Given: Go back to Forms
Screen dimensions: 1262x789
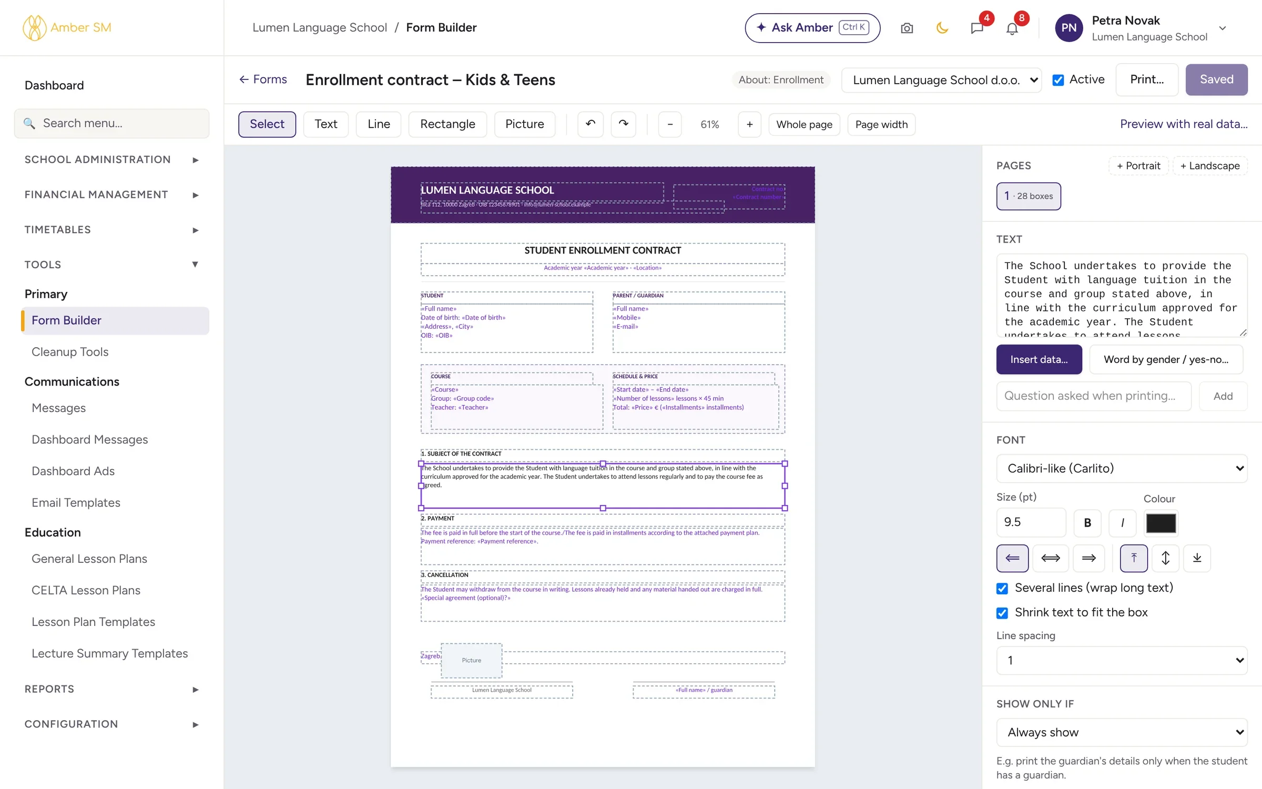Looking at the screenshot, I should coord(263,79).
